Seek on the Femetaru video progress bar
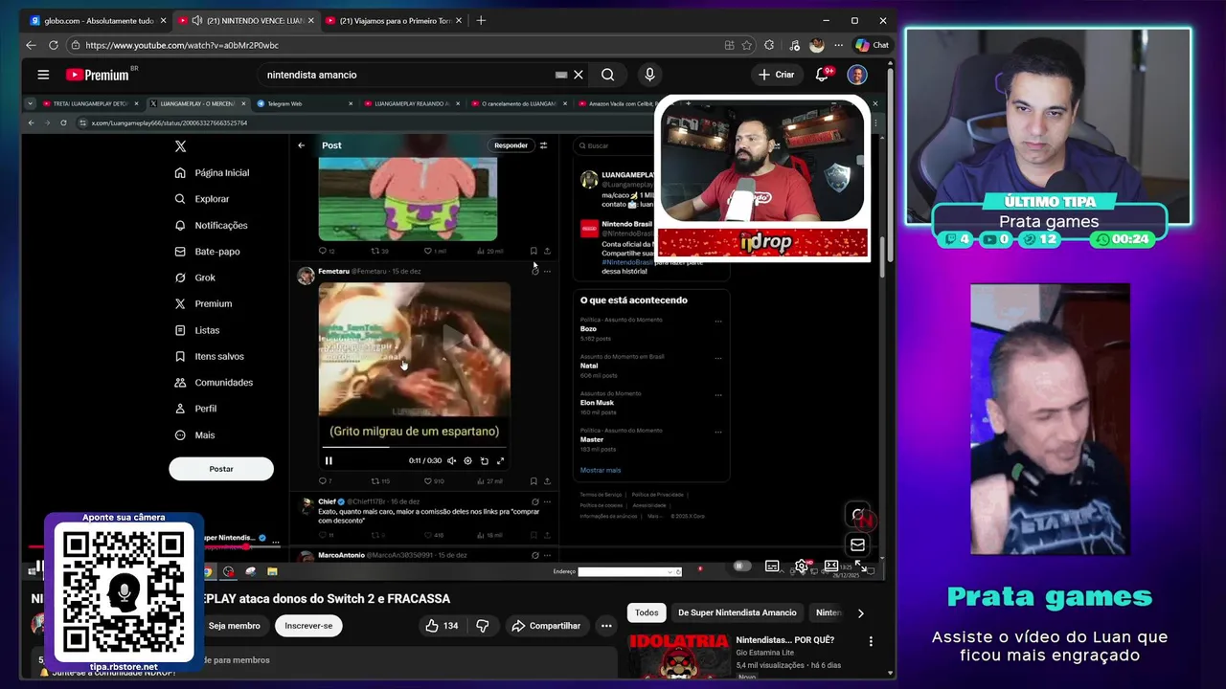Image resolution: width=1226 pixels, height=689 pixels. click(x=414, y=447)
